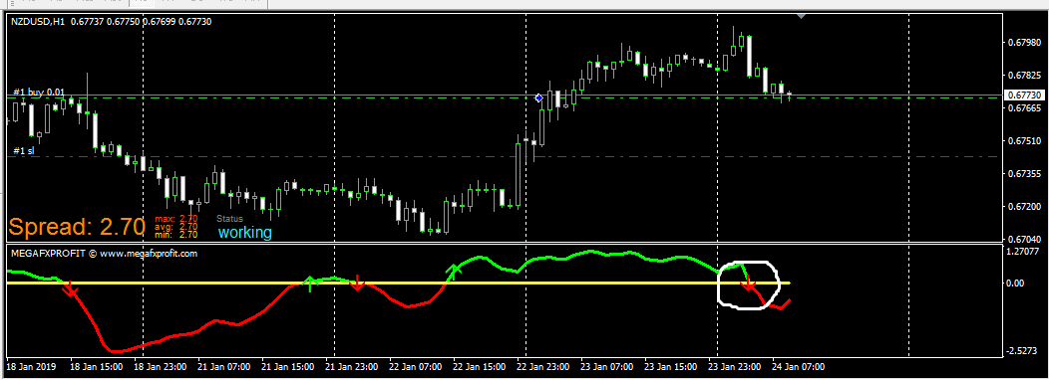Click the green up arrow near 21 Jan 15:00
The height and width of the screenshot is (380, 1049).
pyautogui.click(x=309, y=284)
